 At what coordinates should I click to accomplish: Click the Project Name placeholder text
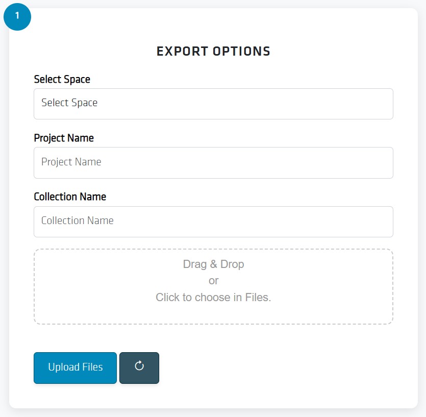click(71, 162)
